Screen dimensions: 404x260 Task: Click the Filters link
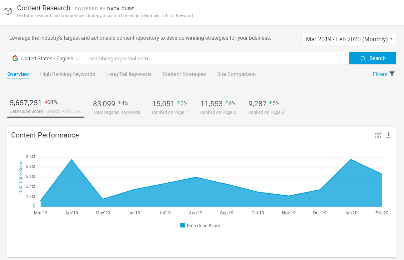[x=380, y=74]
